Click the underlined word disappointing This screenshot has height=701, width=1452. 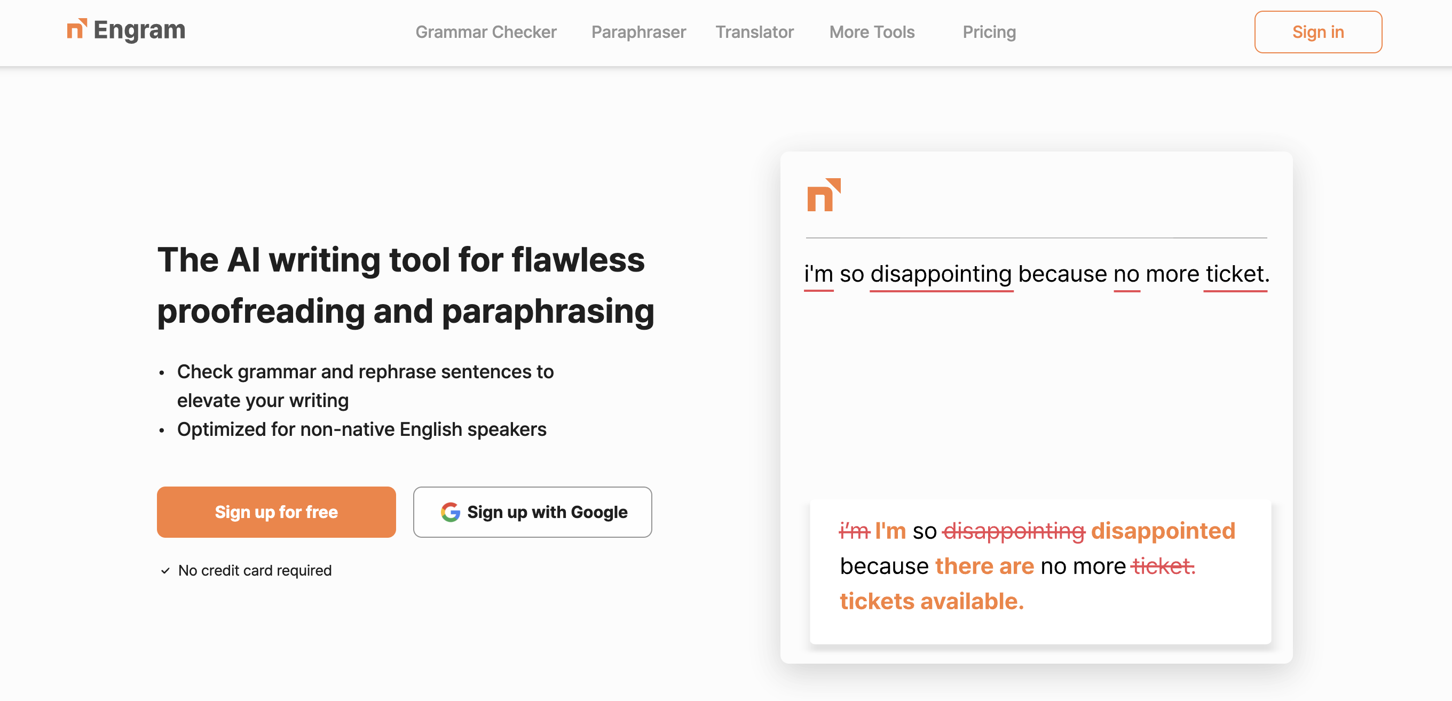click(x=941, y=274)
